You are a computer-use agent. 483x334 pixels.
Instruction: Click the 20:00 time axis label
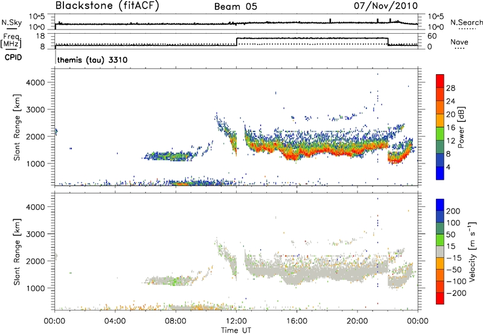[x=357, y=321]
